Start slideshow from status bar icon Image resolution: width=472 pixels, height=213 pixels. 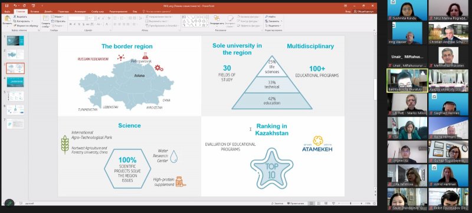pyautogui.click(x=333, y=204)
